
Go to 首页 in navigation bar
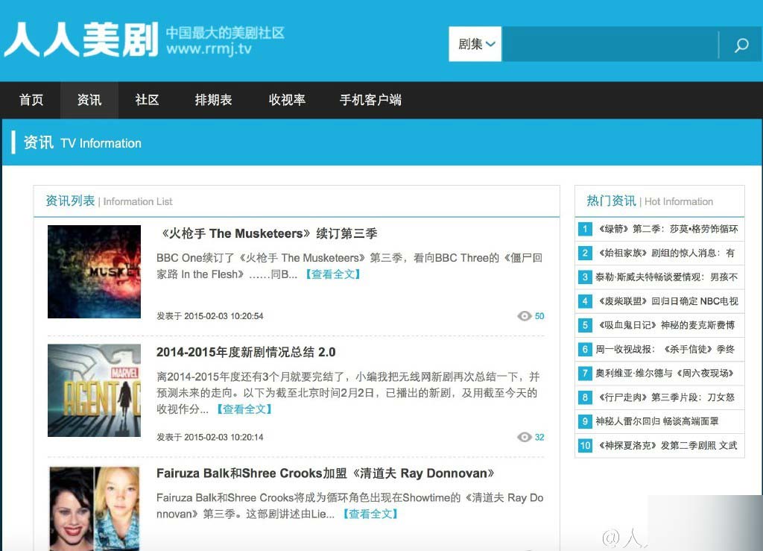pos(31,100)
